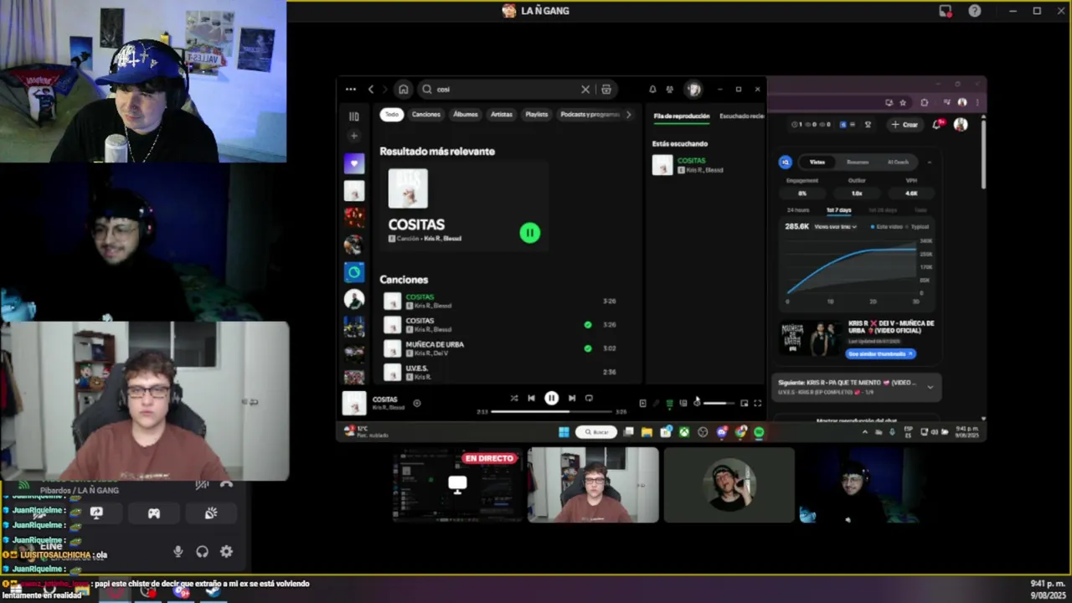Open Fila de reproducción tab
The width and height of the screenshot is (1072, 603).
682,116
